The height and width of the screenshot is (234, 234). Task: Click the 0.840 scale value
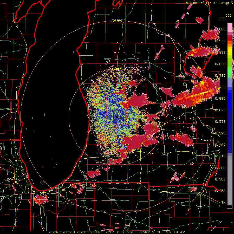[220, 64]
